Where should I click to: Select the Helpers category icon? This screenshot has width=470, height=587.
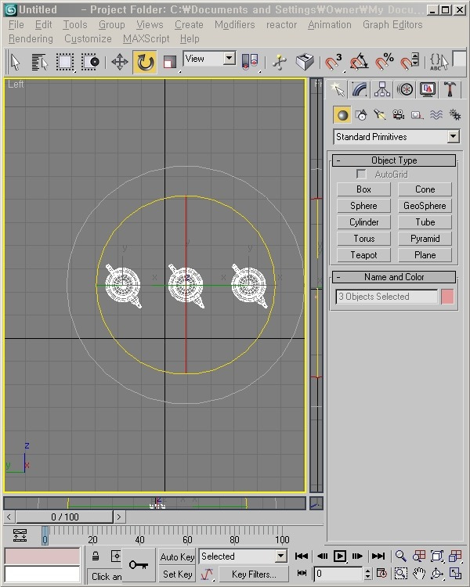(417, 115)
